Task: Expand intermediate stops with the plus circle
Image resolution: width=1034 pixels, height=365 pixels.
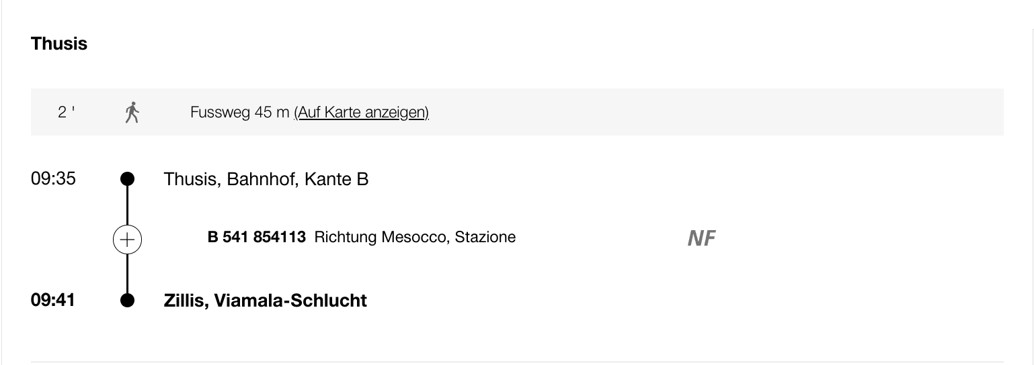Action: (x=127, y=239)
